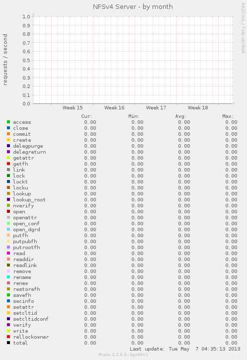247x360 pixels.
Task: Click the Week 18 axis label
Action: (198, 108)
